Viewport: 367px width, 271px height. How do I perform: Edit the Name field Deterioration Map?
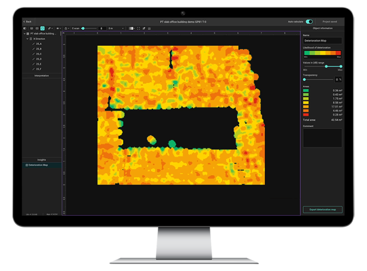(x=322, y=41)
